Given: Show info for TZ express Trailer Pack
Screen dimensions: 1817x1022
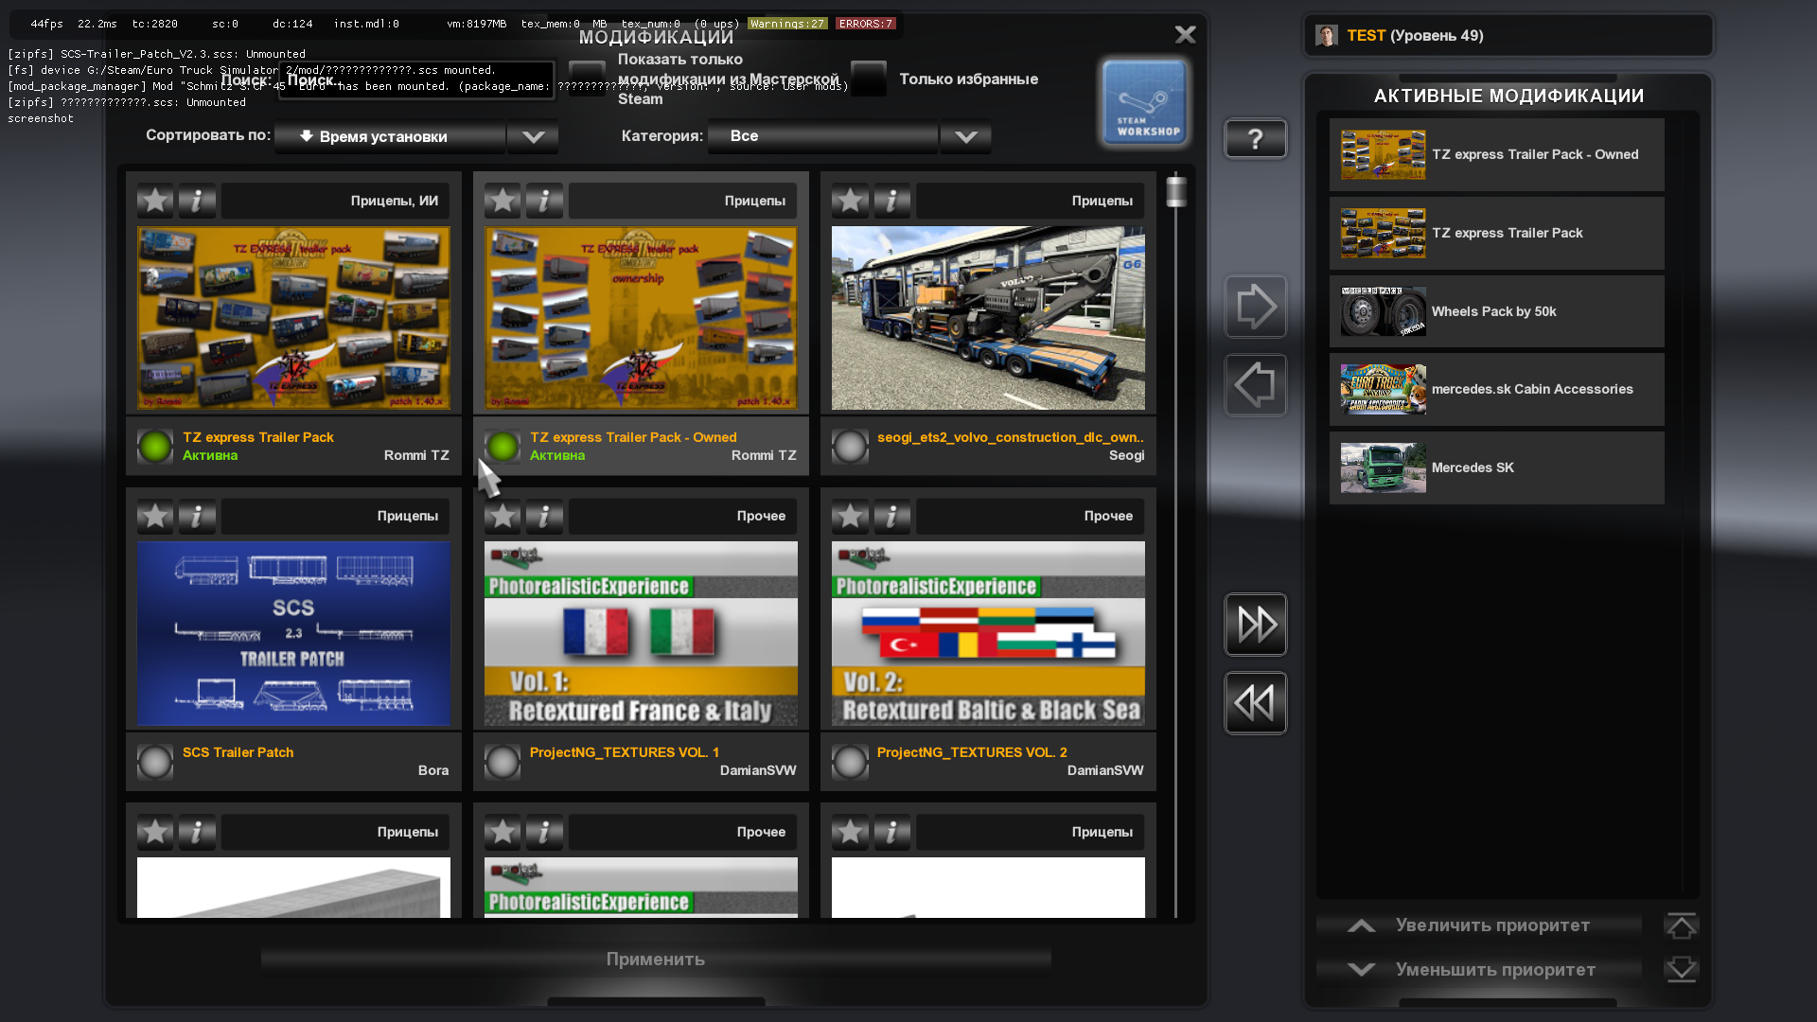Looking at the screenshot, I should coord(197,201).
